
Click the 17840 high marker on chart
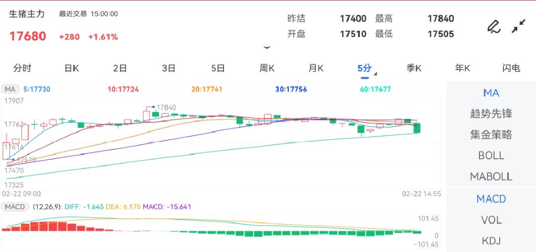pyautogui.click(x=167, y=108)
